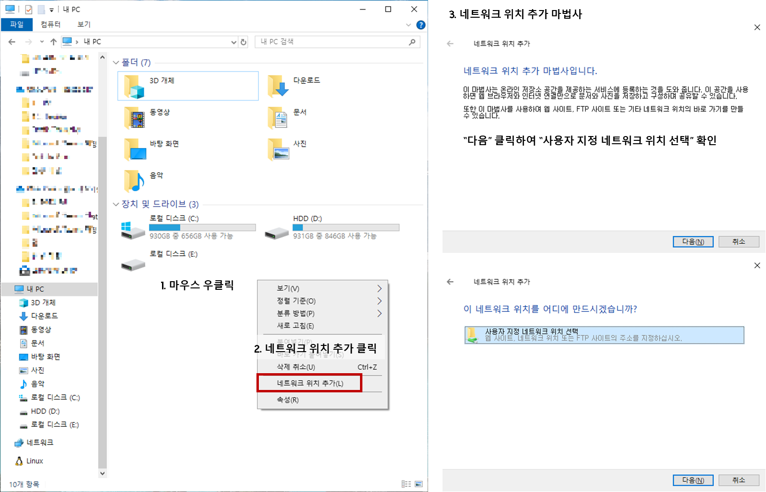Select 음악 in the navigation tree
766x492 pixels.
[37, 384]
